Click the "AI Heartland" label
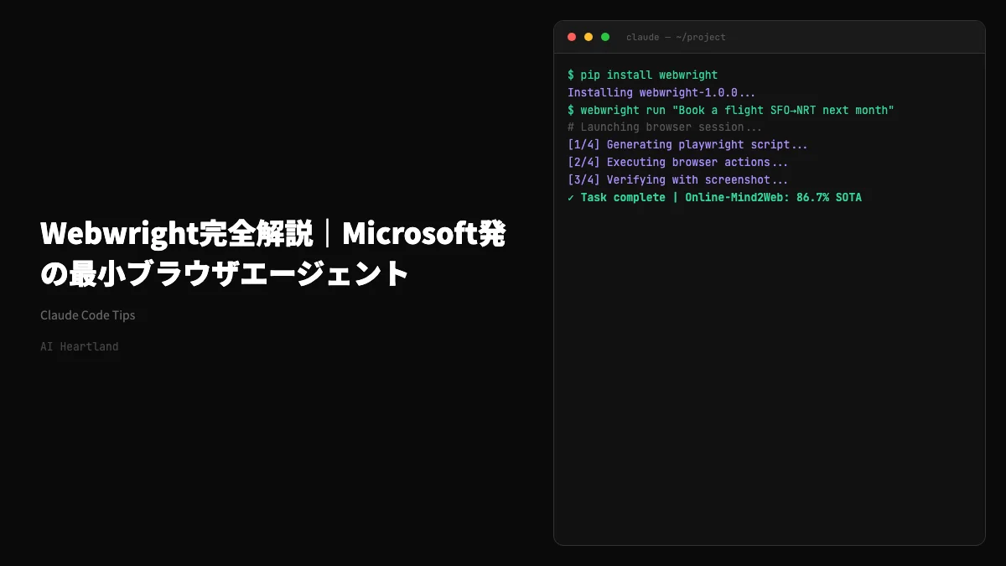Viewport: 1006px width, 566px height. point(80,346)
